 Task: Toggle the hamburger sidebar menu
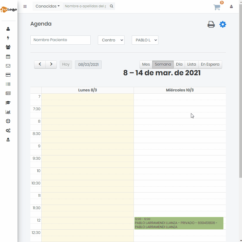pyautogui.click(x=25, y=6)
